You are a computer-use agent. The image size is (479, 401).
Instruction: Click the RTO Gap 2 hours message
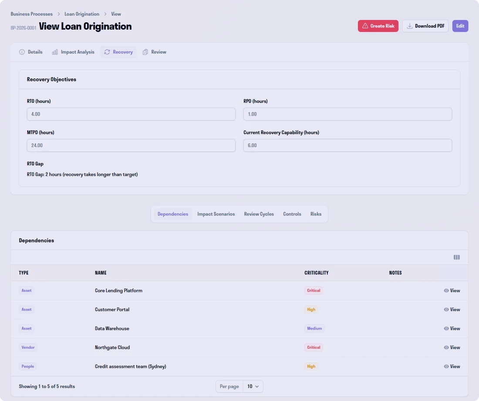82,174
